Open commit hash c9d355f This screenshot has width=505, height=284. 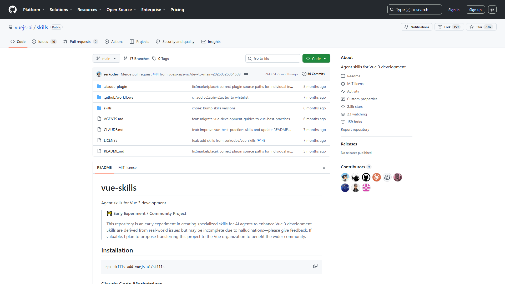pyautogui.click(x=270, y=74)
